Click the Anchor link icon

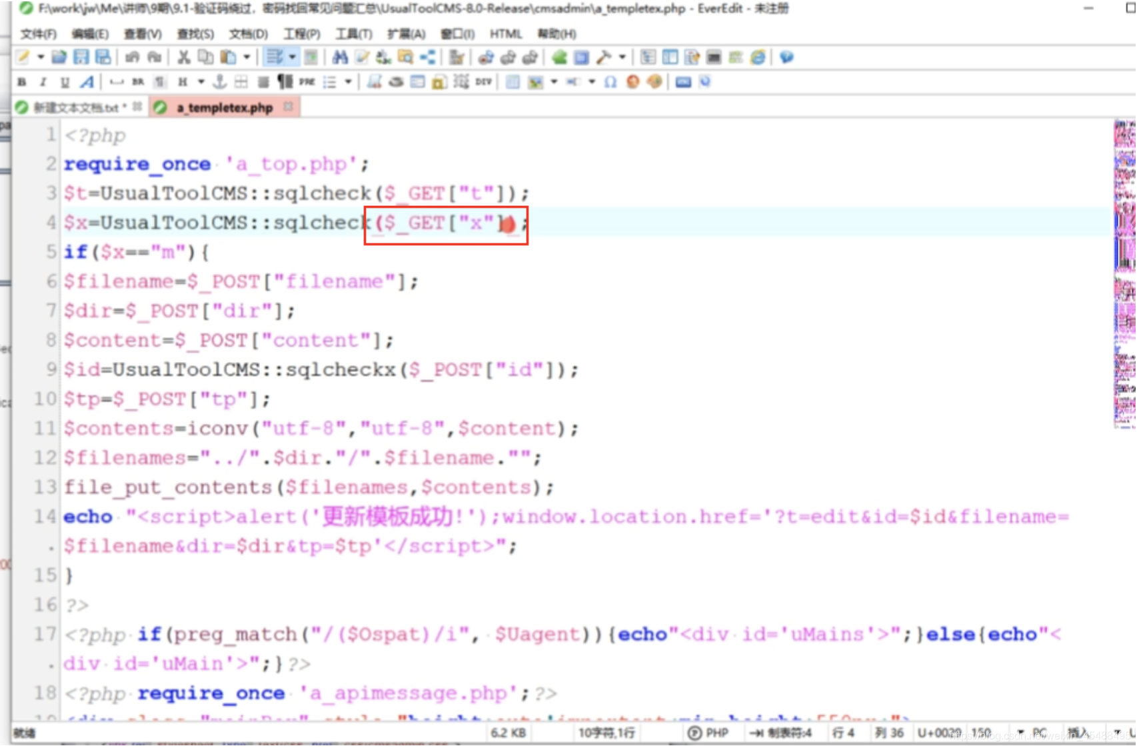tap(219, 82)
